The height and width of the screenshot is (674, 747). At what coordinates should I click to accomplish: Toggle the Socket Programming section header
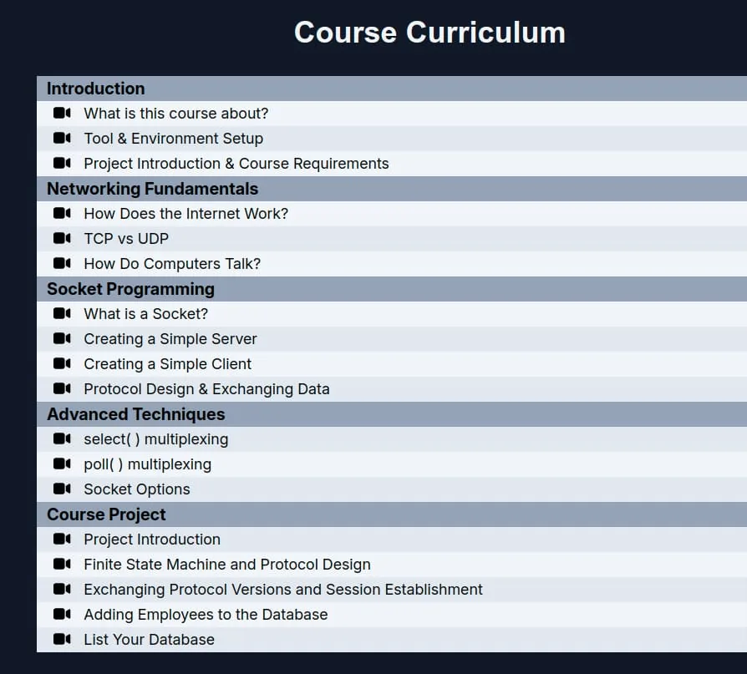392,289
